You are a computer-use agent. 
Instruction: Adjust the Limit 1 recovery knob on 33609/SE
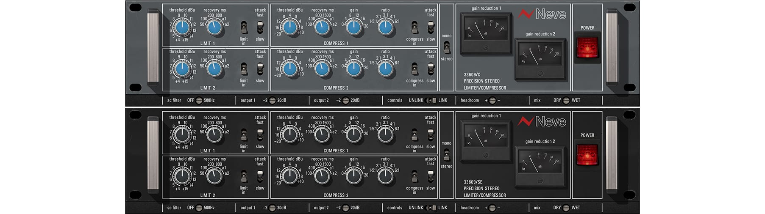coord(214,135)
